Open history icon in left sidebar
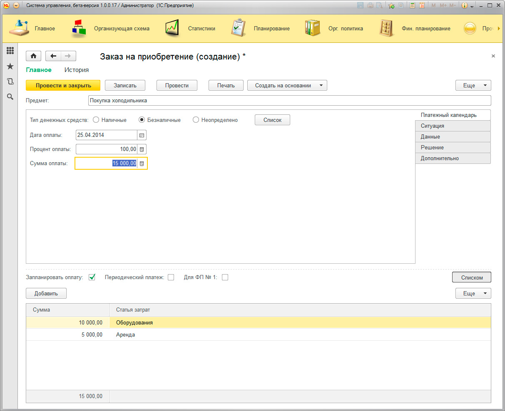505x411 pixels. pos(10,82)
